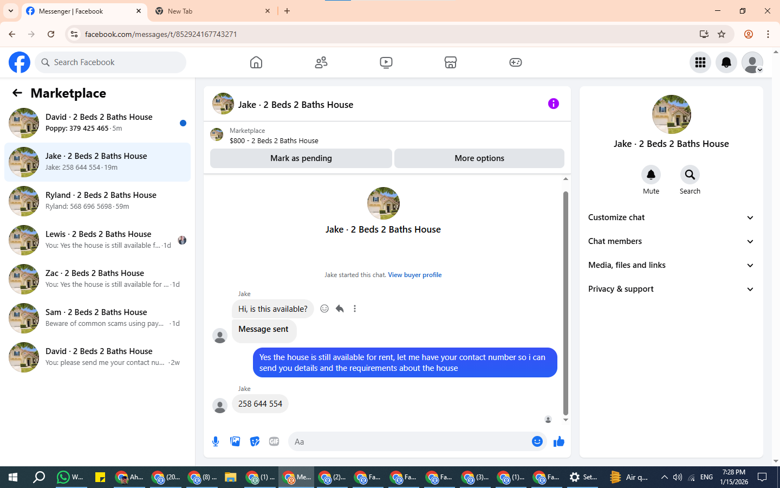Click the browser address bar URL
780x488 pixels.
(161, 34)
